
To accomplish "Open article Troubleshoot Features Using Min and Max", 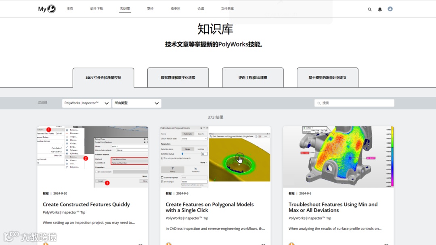I will [x=333, y=207].
